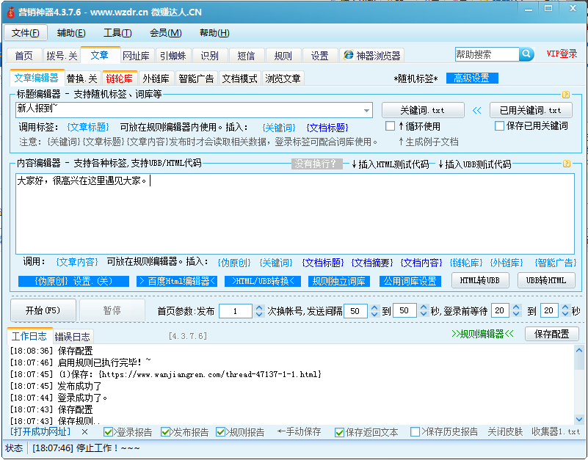The image size is (588, 460).
Task: Open the 短信 SMS module
Action: pyautogui.click(x=245, y=55)
